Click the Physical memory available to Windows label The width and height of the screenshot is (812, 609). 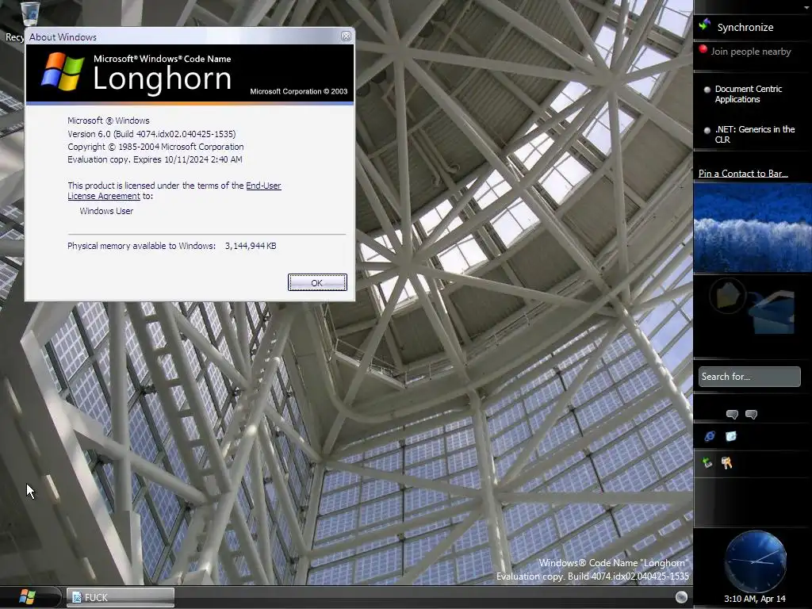point(141,246)
